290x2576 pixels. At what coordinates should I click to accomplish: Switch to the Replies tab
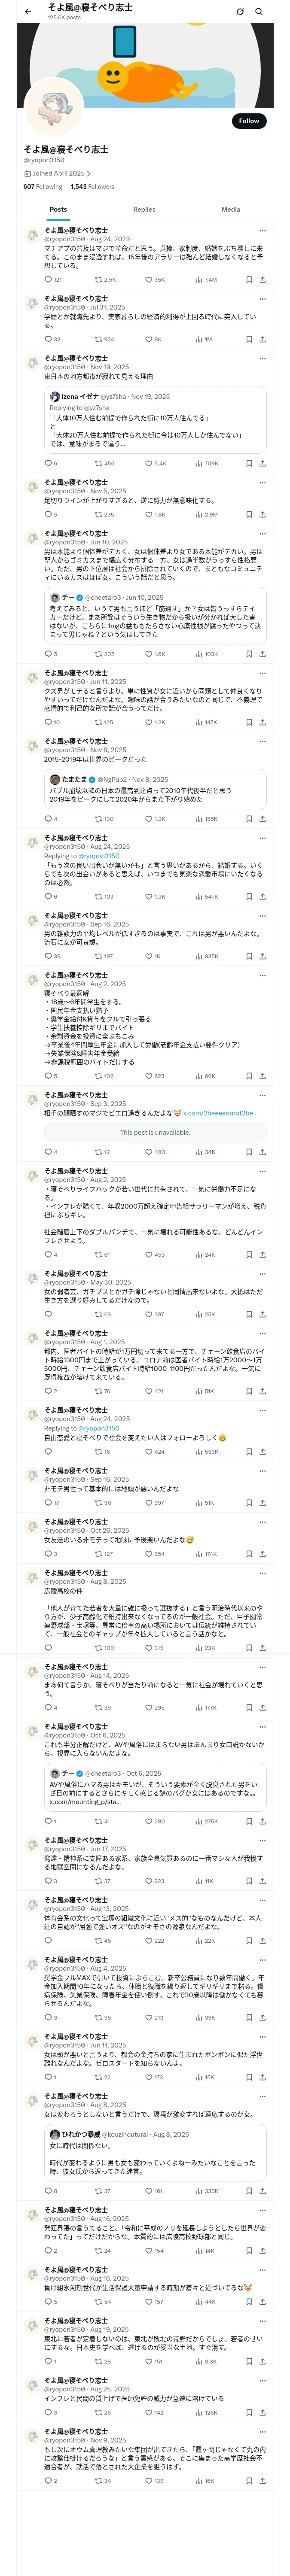coord(144,210)
